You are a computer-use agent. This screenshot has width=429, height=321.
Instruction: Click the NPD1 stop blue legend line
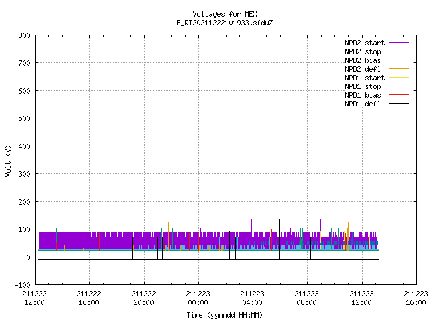point(399,86)
